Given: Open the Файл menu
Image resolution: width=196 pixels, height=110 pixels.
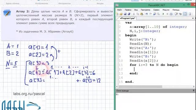Looking at the screenshot, I should pyautogui.click(x=119, y=10).
